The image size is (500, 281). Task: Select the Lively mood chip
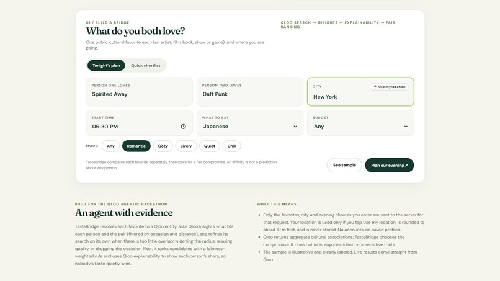coord(186,146)
